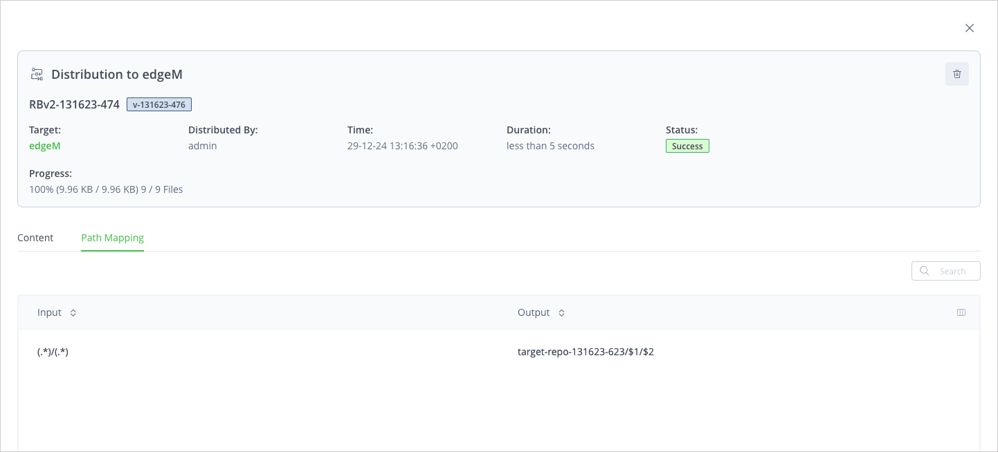Collapse sorting by clicking the Input header chevron

pyautogui.click(x=73, y=312)
